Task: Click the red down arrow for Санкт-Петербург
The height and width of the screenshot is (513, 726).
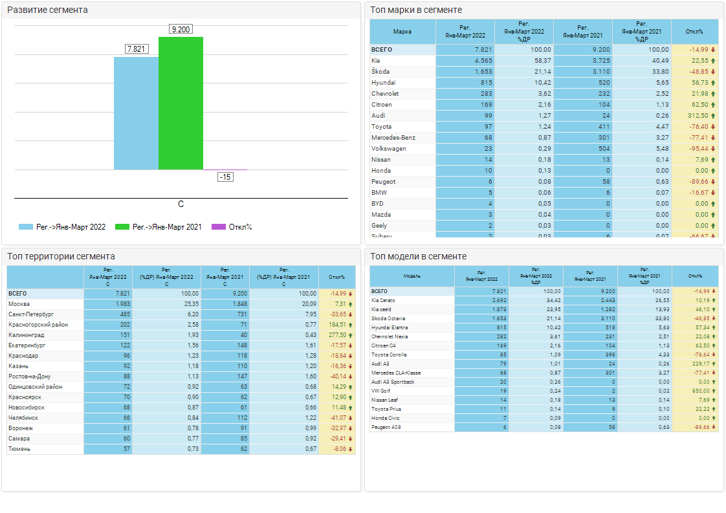Action: [x=351, y=314]
